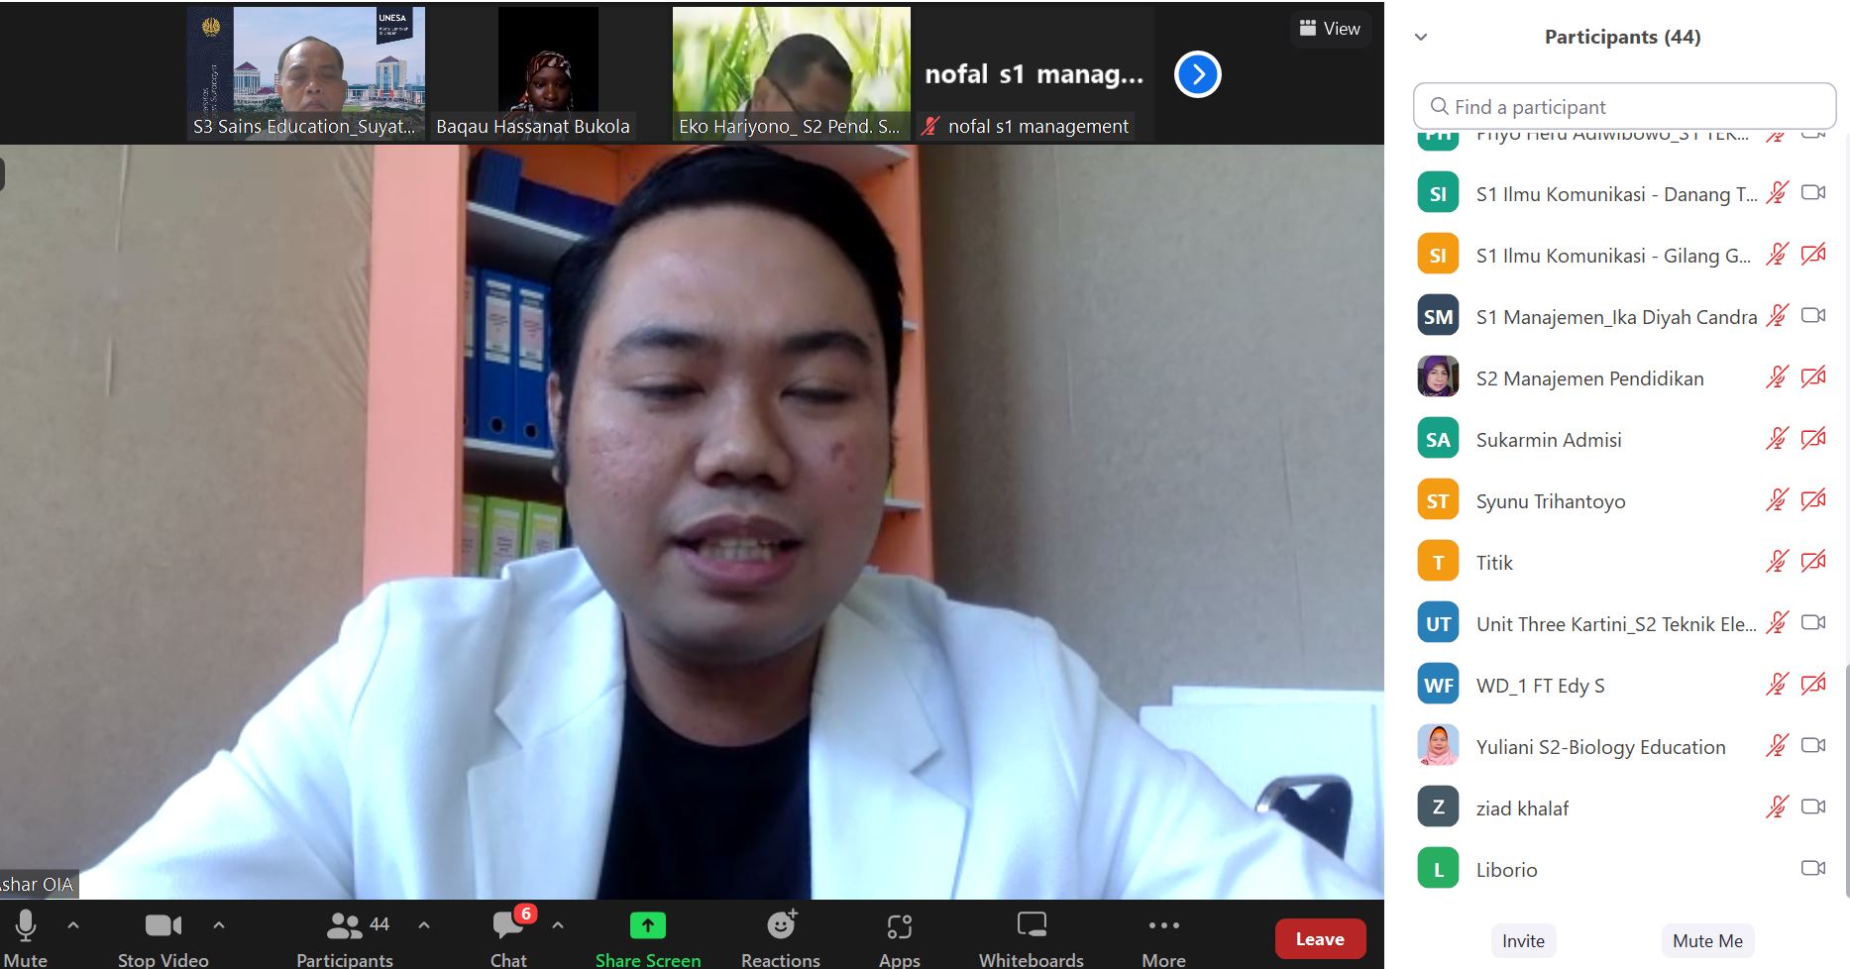
Task: Collapse the Participants panel chevron
Action: [1421, 38]
